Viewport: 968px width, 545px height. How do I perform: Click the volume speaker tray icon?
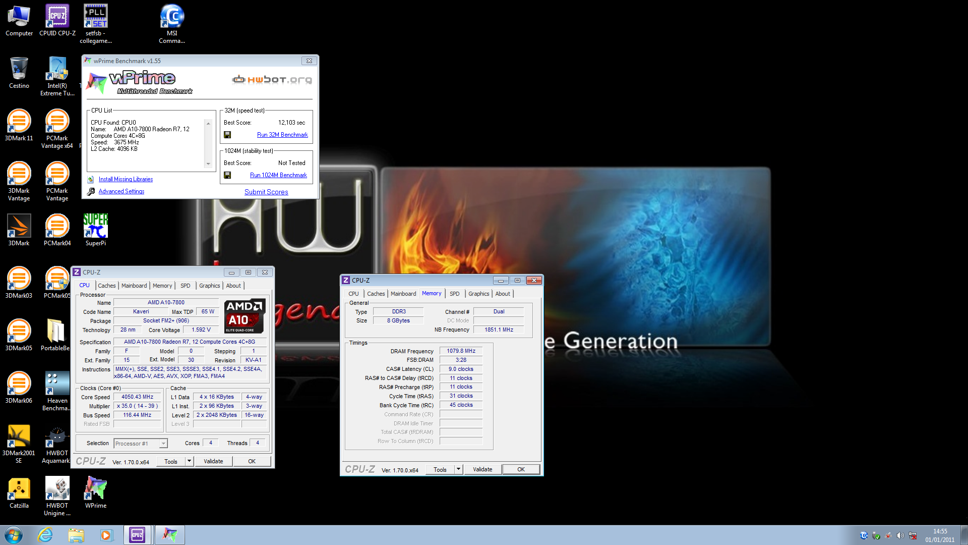tap(900, 535)
